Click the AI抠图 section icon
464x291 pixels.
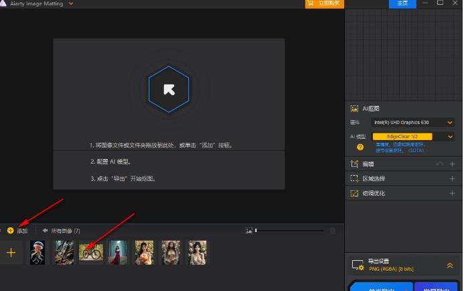354,109
